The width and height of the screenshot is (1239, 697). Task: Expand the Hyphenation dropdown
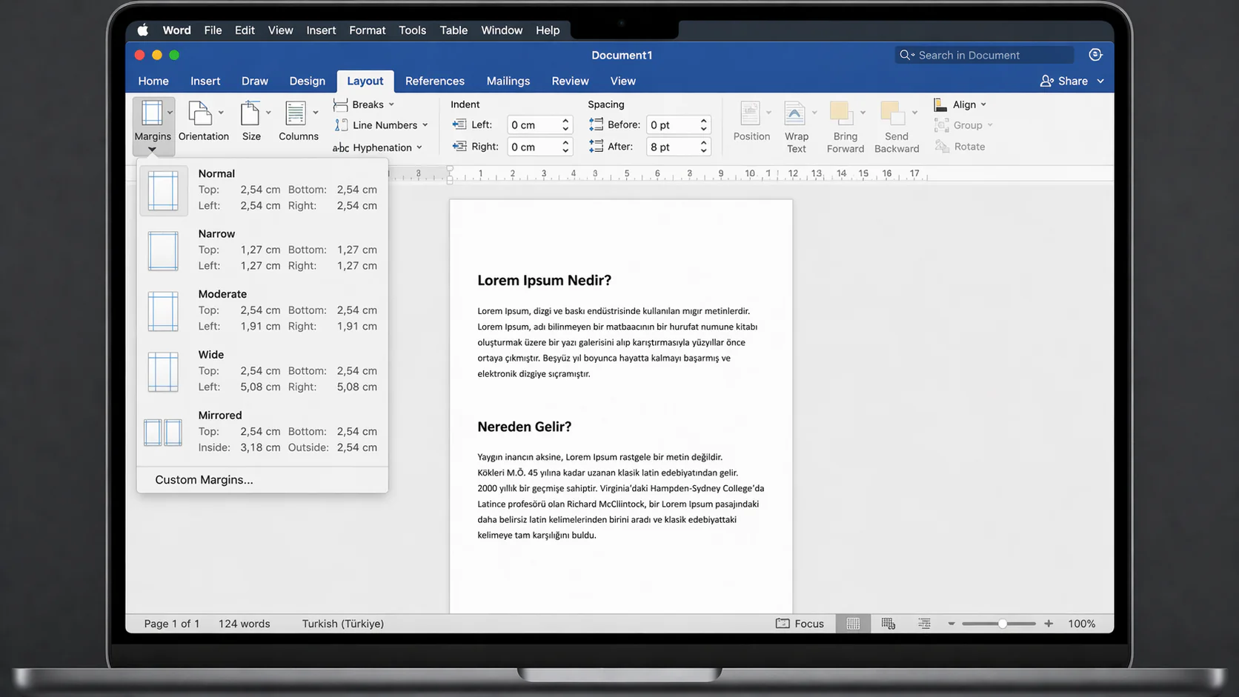point(379,147)
